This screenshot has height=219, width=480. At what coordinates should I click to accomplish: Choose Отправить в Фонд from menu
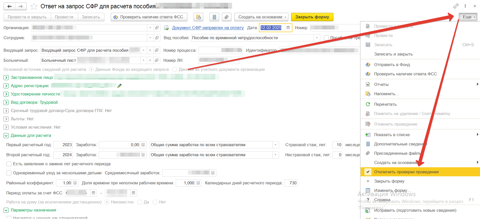tap(392, 65)
